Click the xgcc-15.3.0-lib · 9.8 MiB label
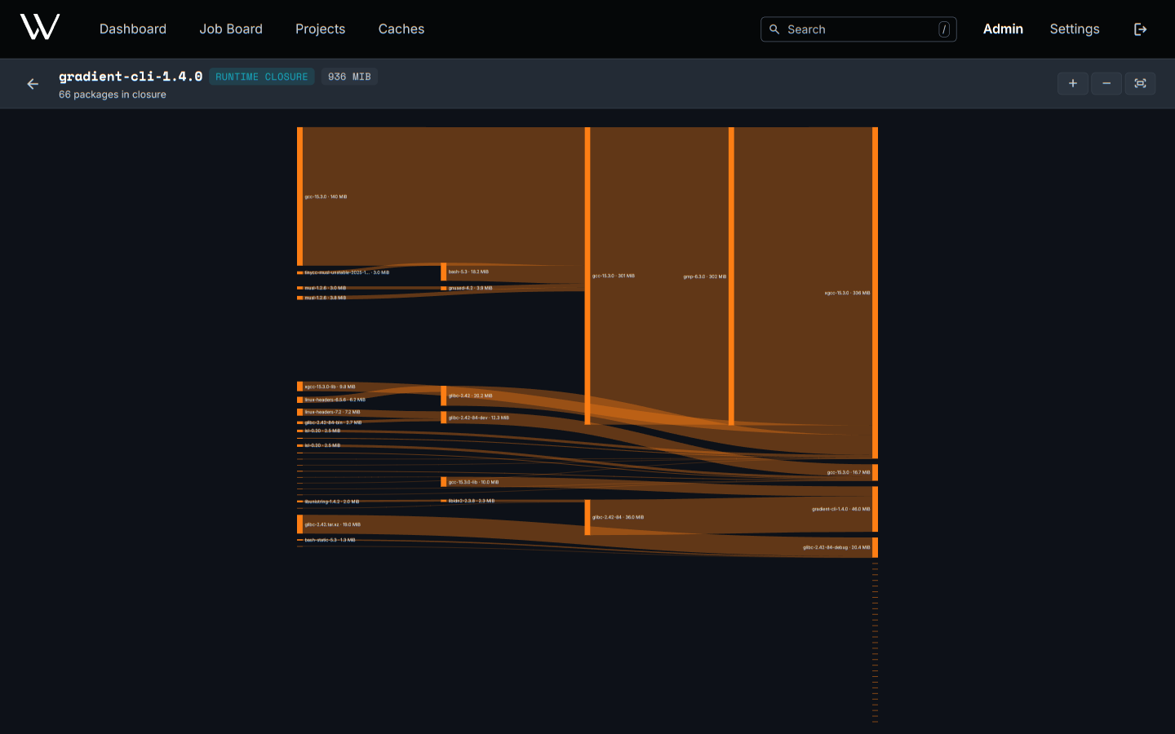The height and width of the screenshot is (734, 1175). 330,387
